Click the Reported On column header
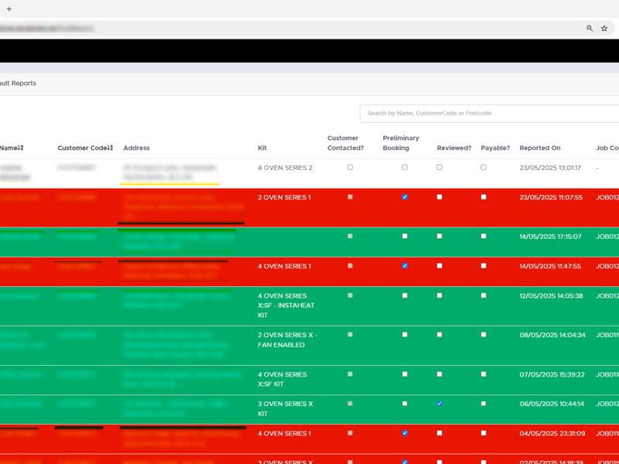Viewport: 619px width, 464px height. pyautogui.click(x=540, y=148)
